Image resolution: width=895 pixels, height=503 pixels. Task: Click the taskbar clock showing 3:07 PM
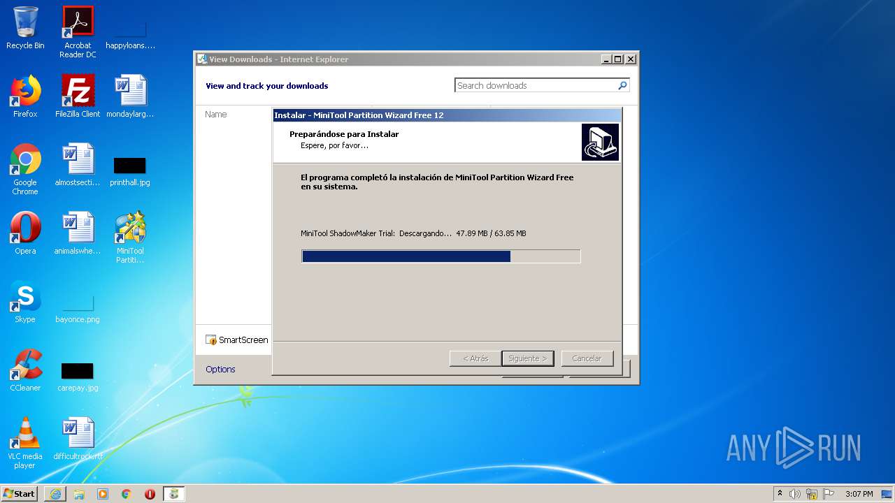coord(859,494)
